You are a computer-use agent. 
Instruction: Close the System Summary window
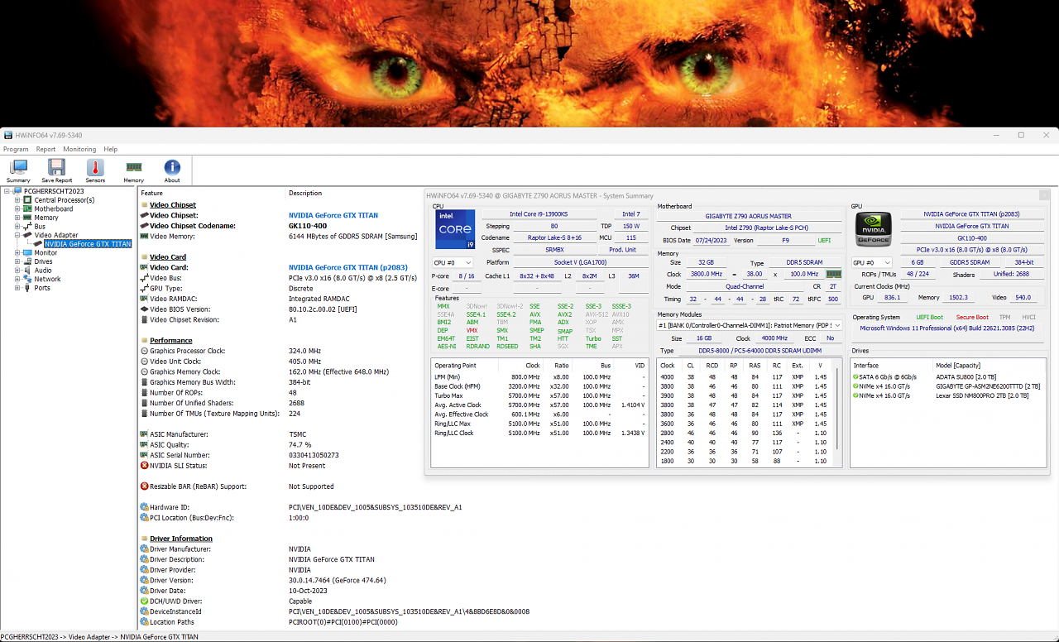(x=1044, y=195)
